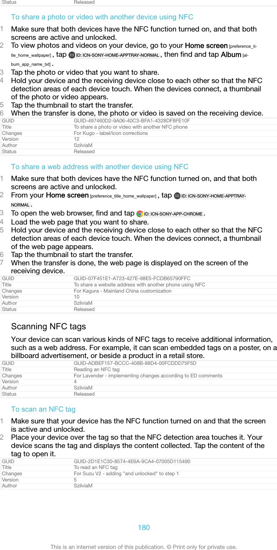The width and height of the screenshot is (277, 550).
Task: Click the bold 'Album' label
Action: (231, 55)
